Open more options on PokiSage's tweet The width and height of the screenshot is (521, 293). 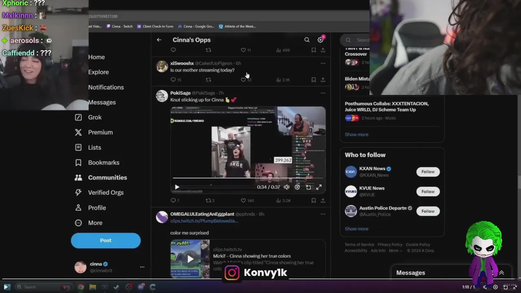(x=323, y=93)
